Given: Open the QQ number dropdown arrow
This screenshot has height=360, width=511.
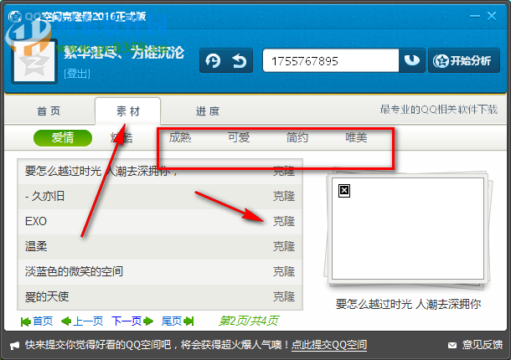Looking at the screenshot, I should 412,60.
